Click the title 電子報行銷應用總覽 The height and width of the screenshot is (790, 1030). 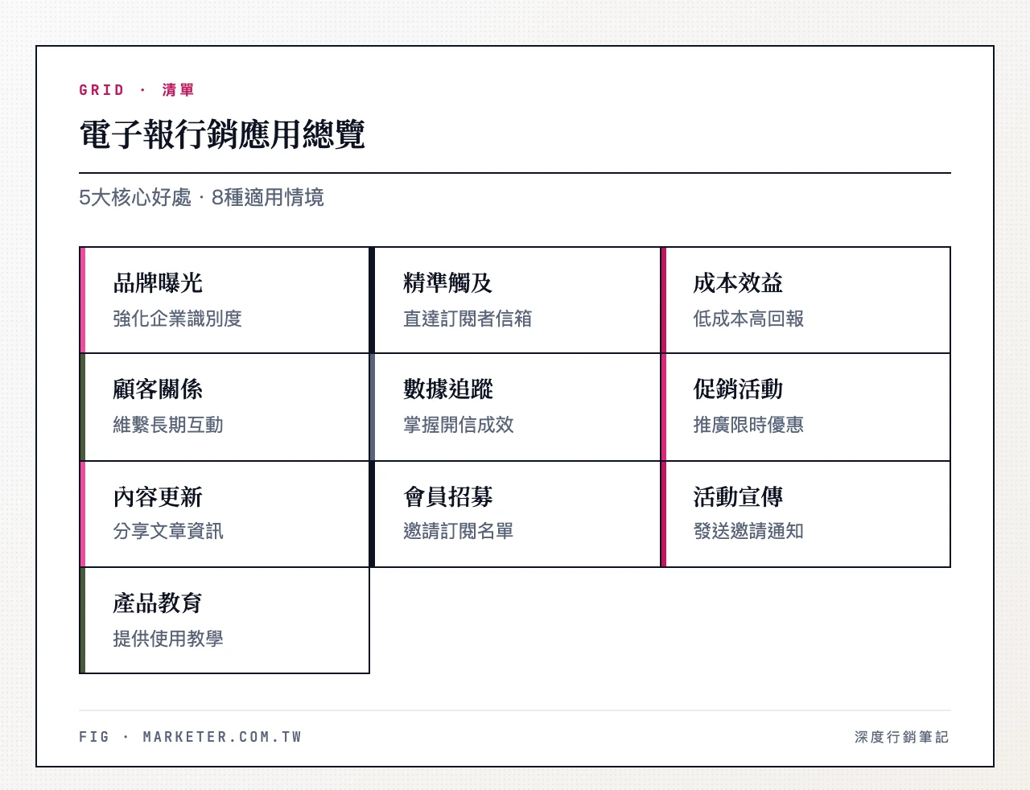click(222, 134)
